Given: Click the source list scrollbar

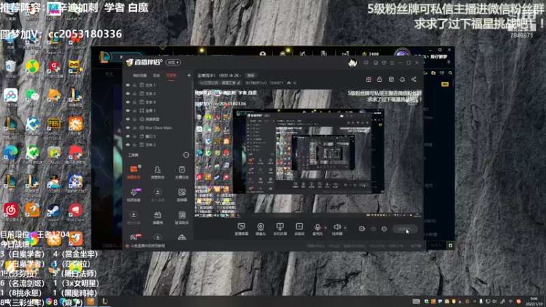Looking at the screenshot, I should click(192, 115).
